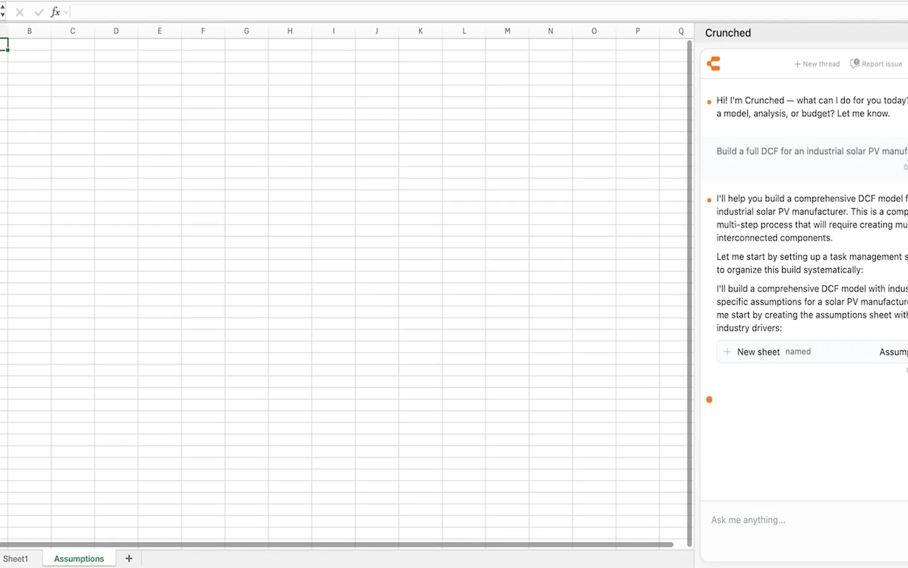Screen dimensions: 908x568
Task: Click the name box stepper arrows
Action: 2,11
